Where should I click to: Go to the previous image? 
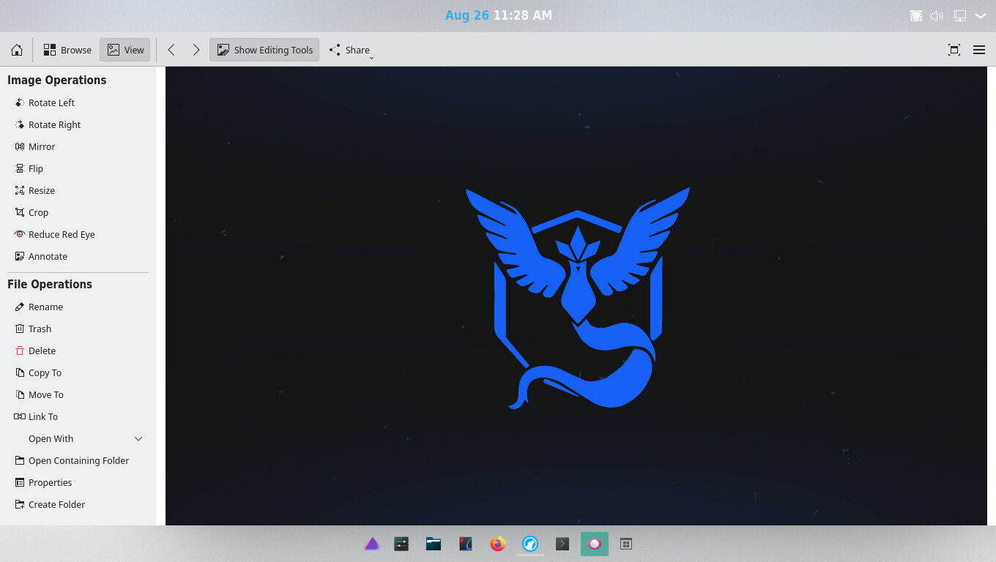[x=171, y=50]
